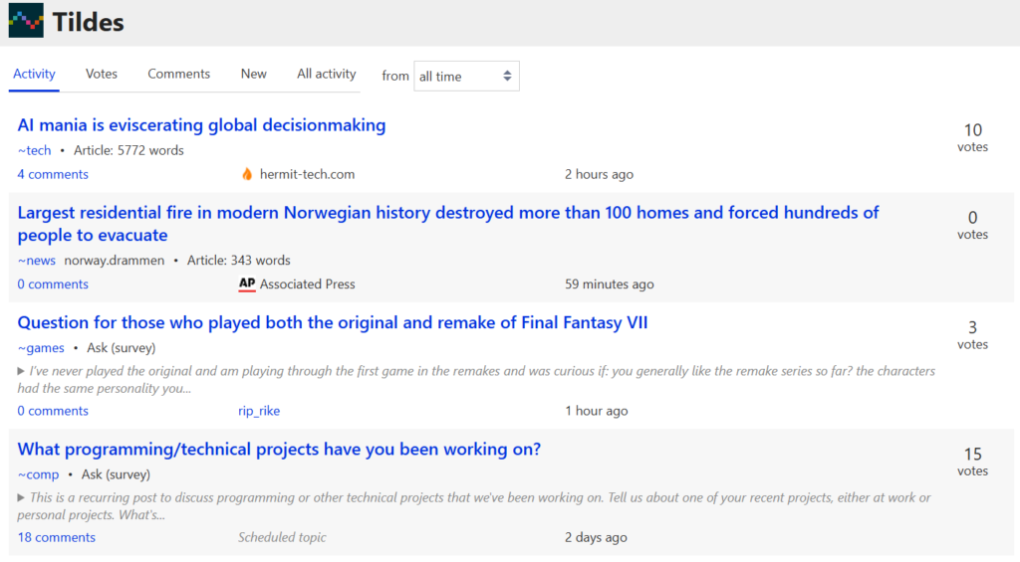
Task: Click the 'Article: 5772 words' text
Action: (128, 150)
